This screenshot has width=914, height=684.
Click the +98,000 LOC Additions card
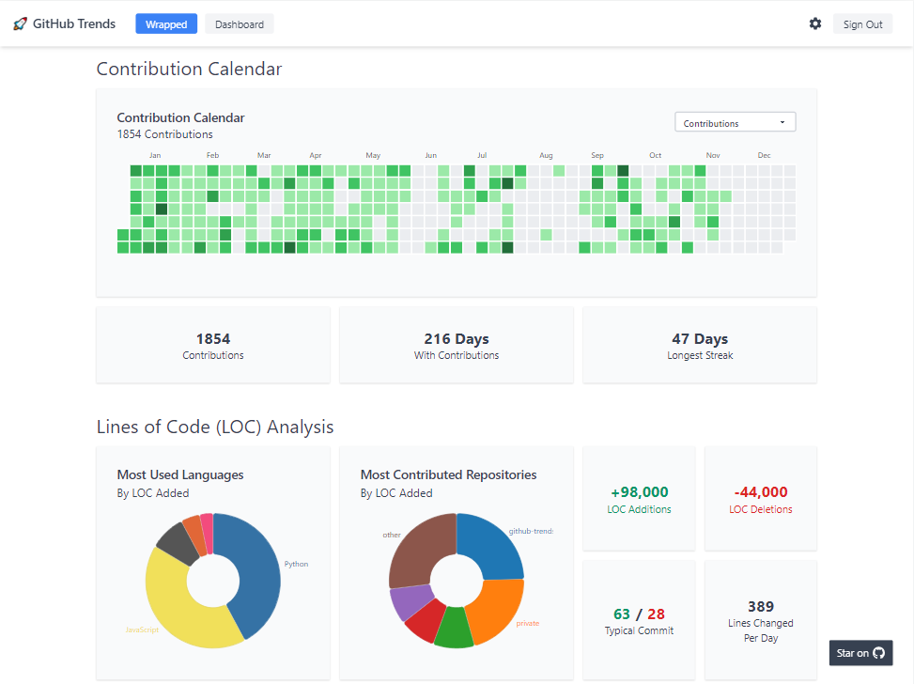tap(639, 499)
